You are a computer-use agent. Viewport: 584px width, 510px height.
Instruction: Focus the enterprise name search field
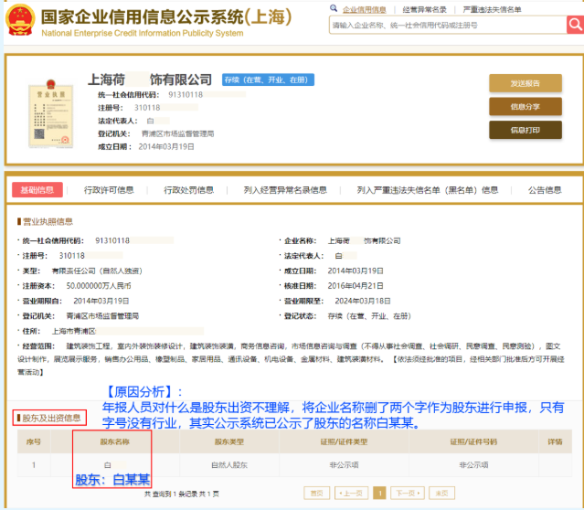point(448,26)
